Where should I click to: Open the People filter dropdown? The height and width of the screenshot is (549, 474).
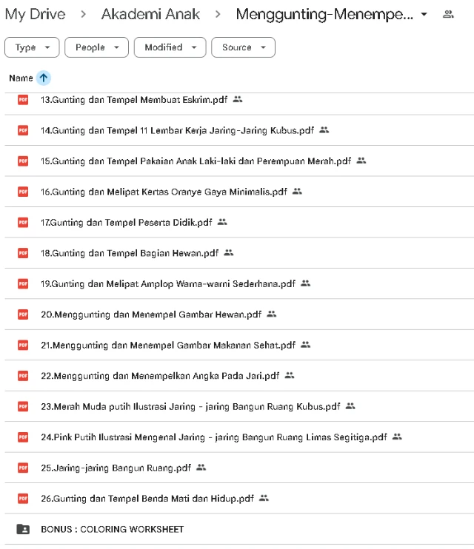tap(96, 47)
